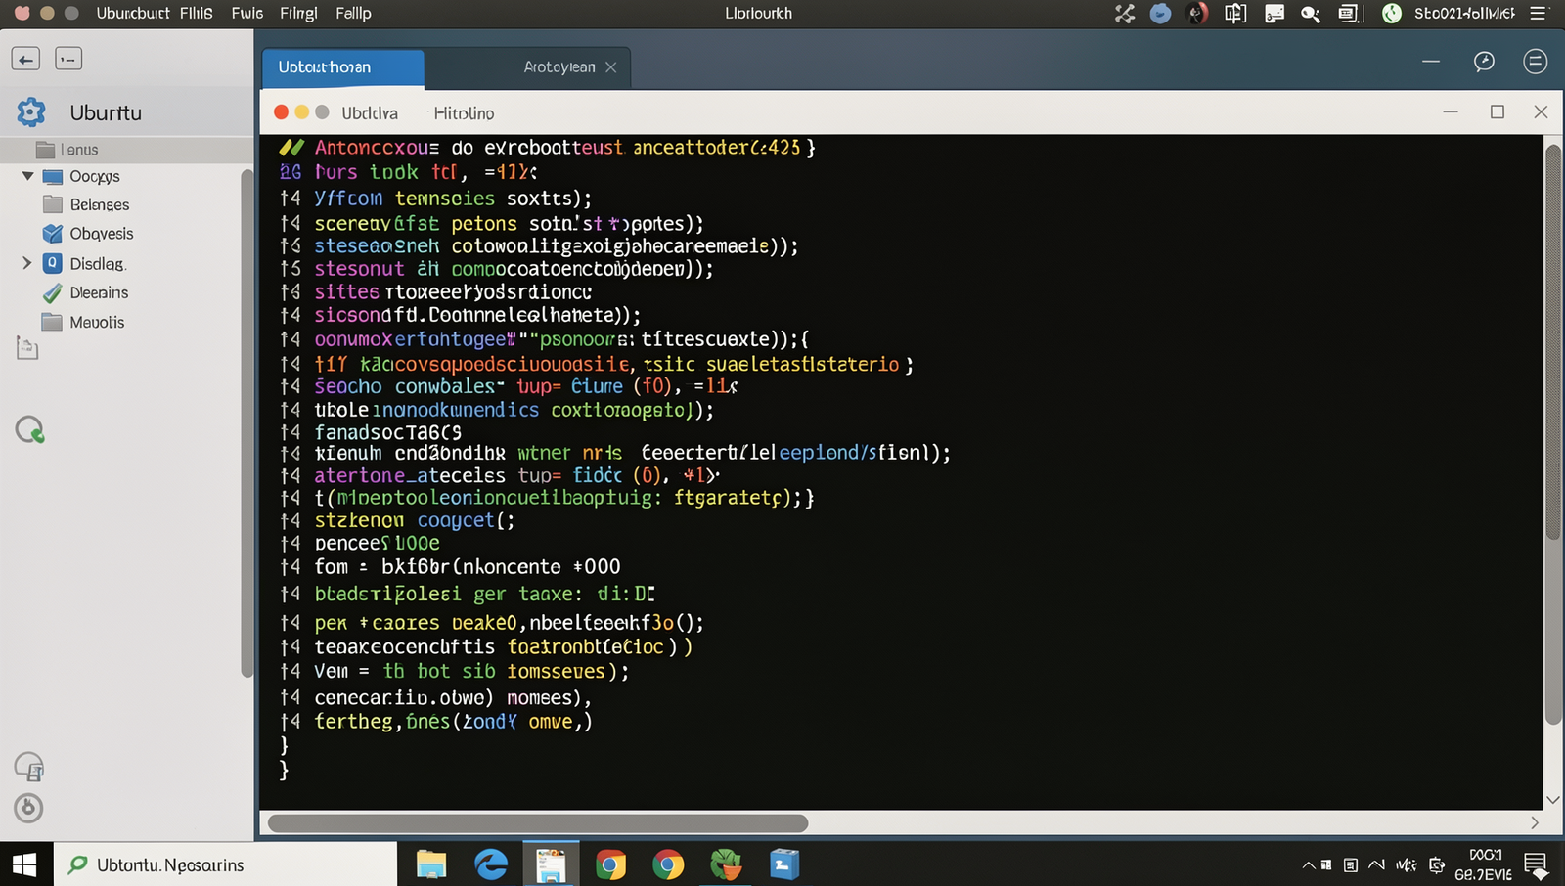Click the green user account icon in menu bar
The width and height of the screenshot is (1565, 886).
point(1392,14)
